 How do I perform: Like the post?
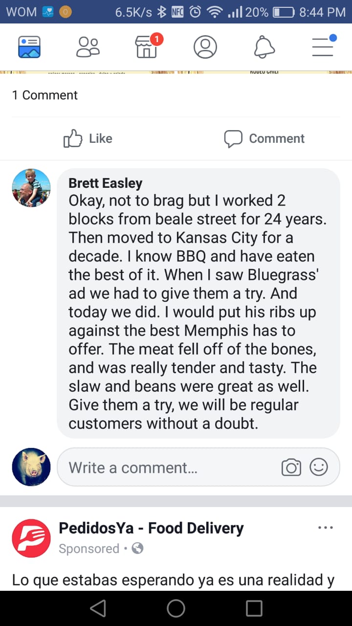coord(88,139)
